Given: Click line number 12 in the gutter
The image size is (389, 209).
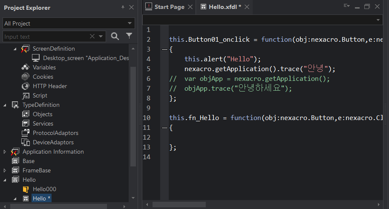Looking at the screenshot, I should click(147, 137).
